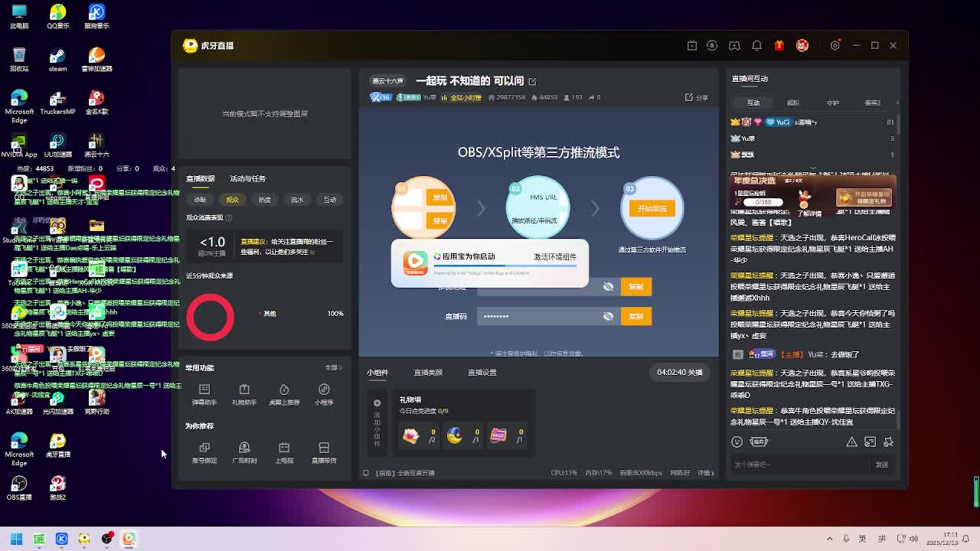
Task: Click the edit icon beside the stream title
Action: coord(532,81)
